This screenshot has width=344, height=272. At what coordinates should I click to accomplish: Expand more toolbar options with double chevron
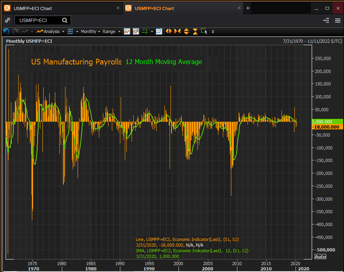pyautogui.click(x=213, y=31)
